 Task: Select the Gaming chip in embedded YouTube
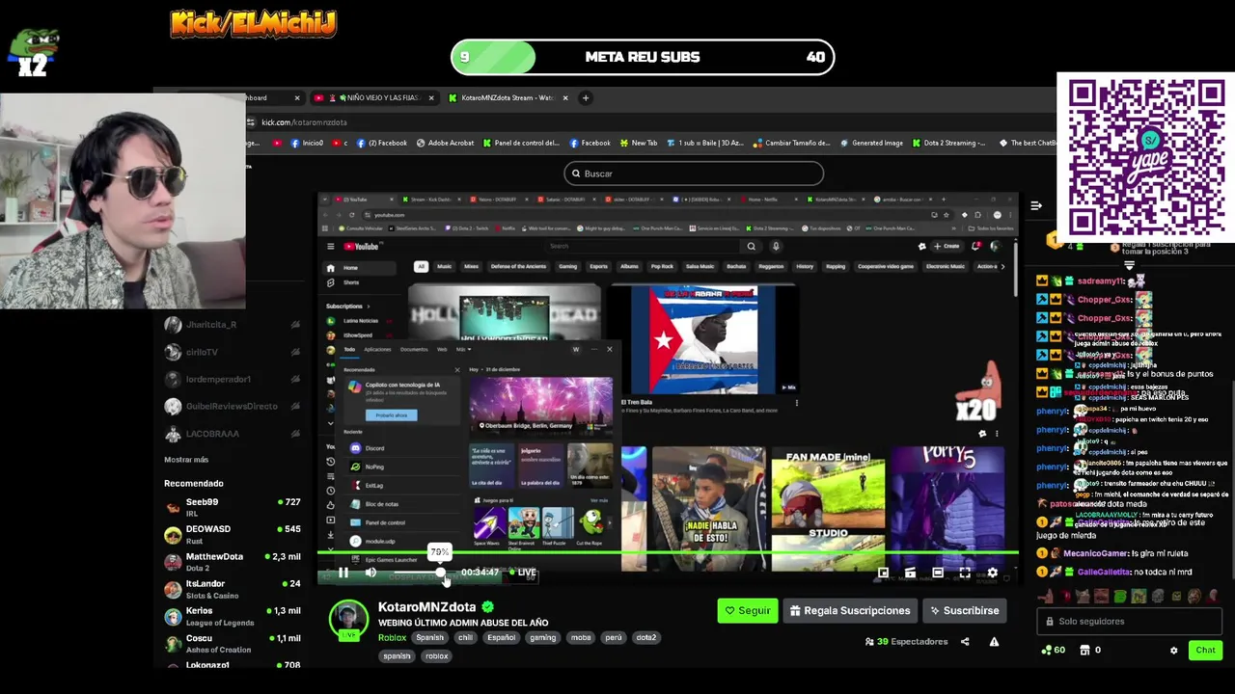pos(567,266)
